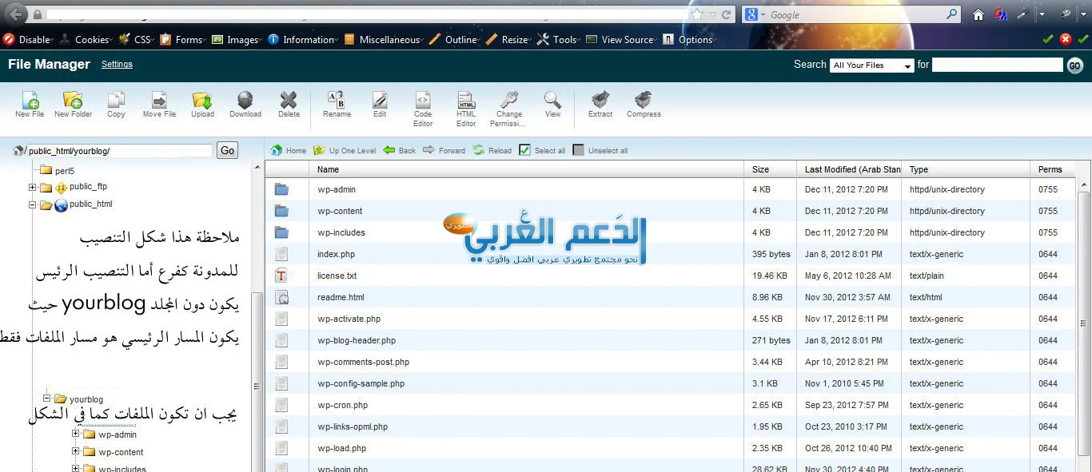Open the All Your Files search dropdown

click(871, 65)
